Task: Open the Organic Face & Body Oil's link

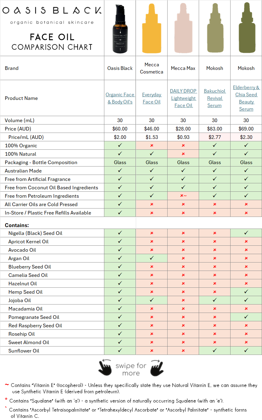Action: [x=120, y=98]
